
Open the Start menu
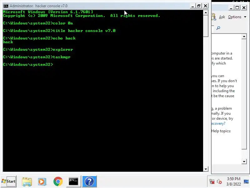pyautogui.click(x=9, y=181)
